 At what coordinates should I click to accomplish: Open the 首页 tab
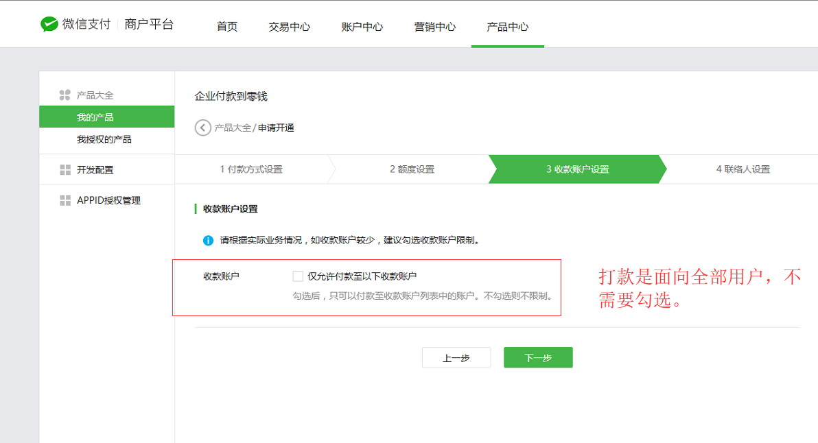tap(227, 27)
